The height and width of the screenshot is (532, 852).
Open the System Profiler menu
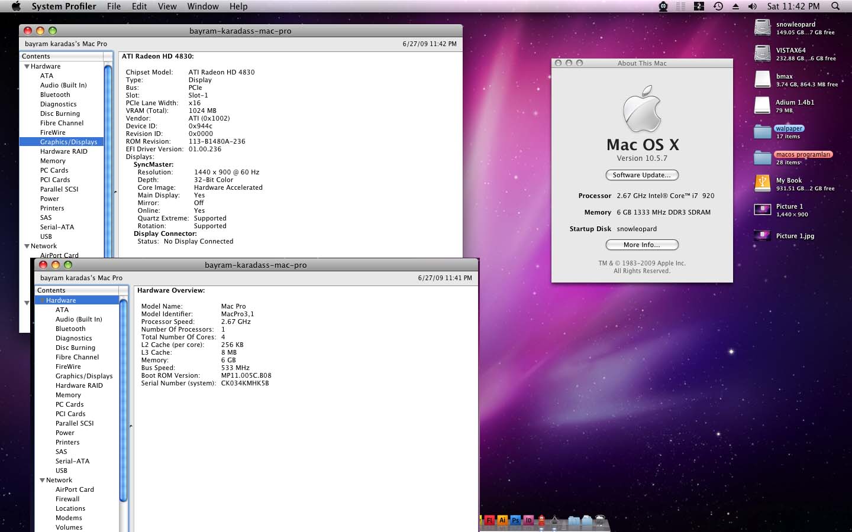pos(64,6)
